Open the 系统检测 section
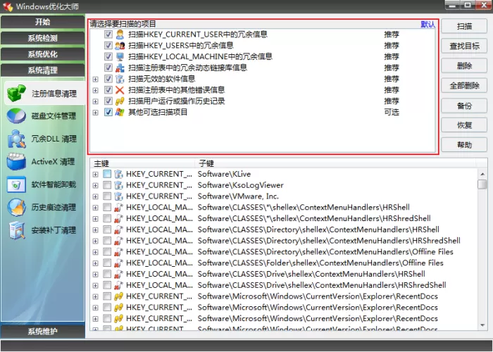Viewport: 493px width, 352px height. (x=43, y=38)
